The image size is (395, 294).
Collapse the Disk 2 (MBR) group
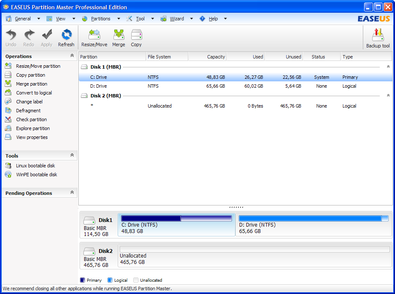click(x=388, y=96)
